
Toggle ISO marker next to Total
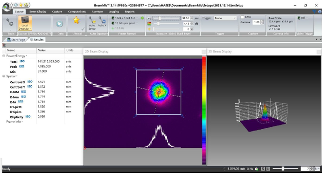pyautogui.click(x=22, y=61)
